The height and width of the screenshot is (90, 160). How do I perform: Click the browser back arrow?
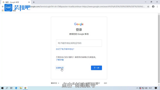[3, 6]
